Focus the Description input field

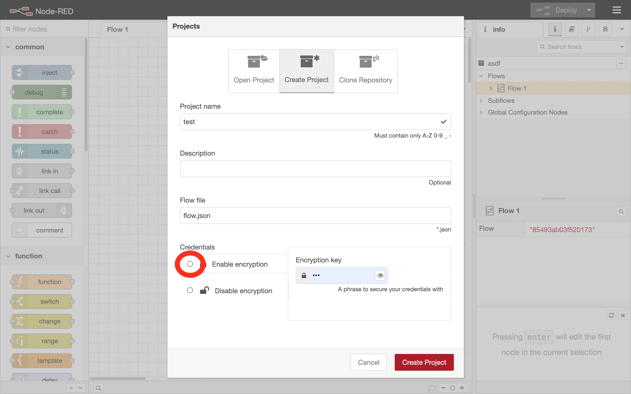click(315, 168)
